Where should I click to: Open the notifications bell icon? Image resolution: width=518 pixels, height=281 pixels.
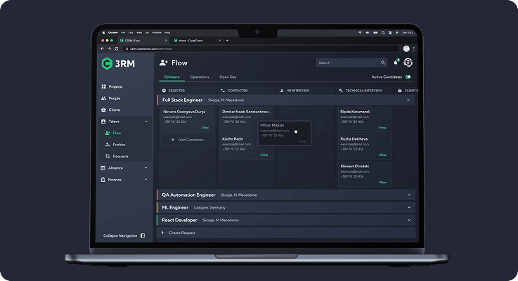tap(396, 63)
